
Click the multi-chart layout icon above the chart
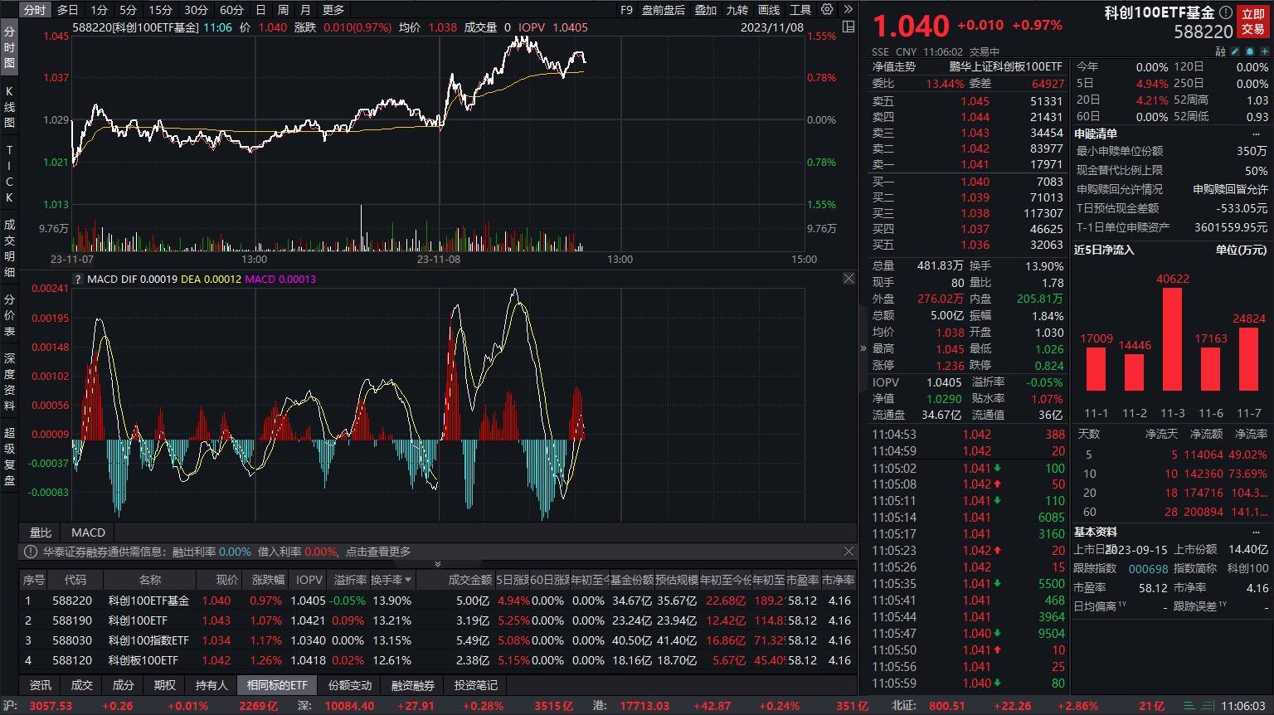849,27
